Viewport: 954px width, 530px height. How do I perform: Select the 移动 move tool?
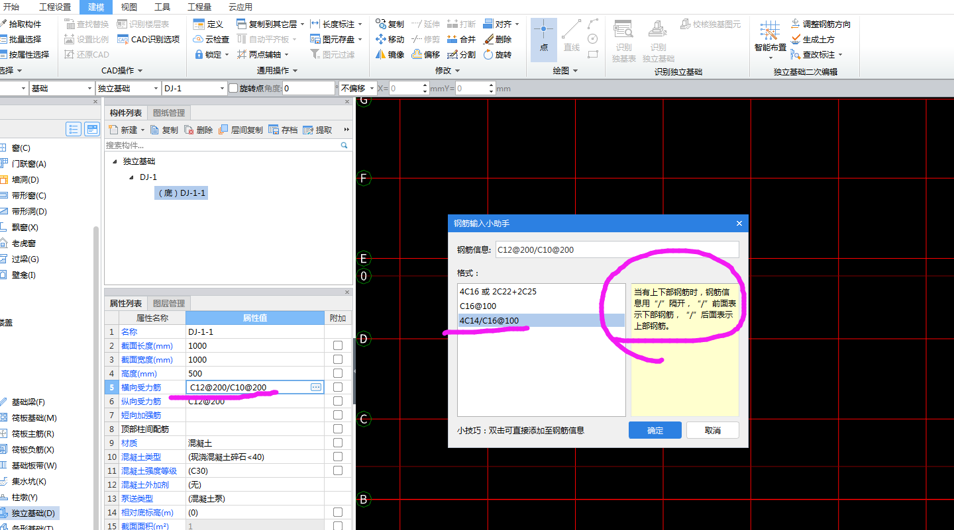pos(390,39)
